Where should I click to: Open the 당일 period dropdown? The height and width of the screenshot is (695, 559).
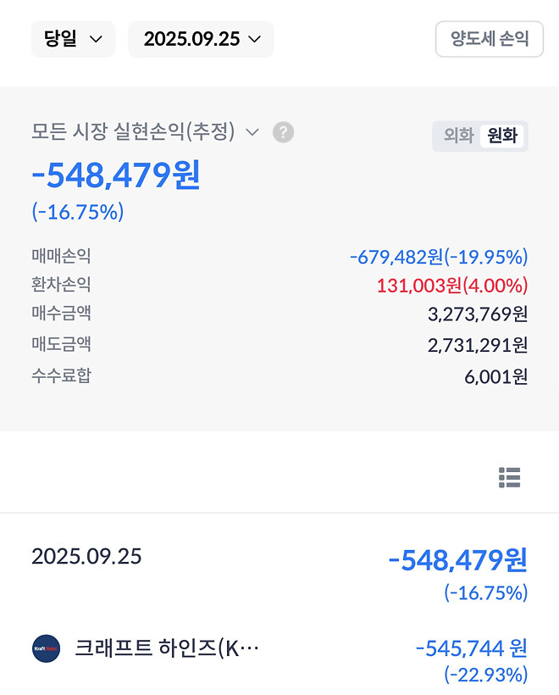point(73,38)
